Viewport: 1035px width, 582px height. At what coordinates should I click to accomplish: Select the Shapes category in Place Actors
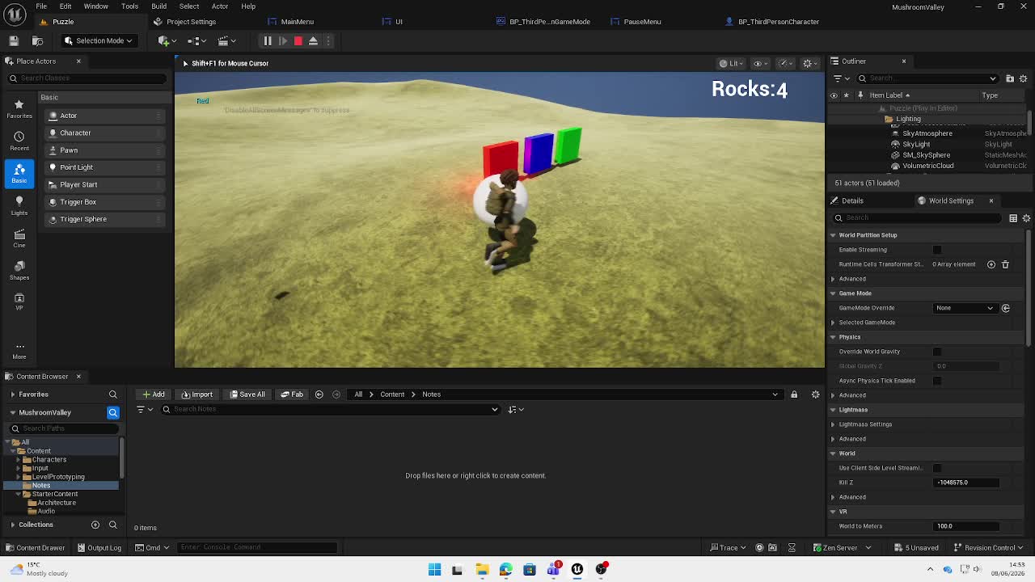pyautogui.click(x=19, y=270)
